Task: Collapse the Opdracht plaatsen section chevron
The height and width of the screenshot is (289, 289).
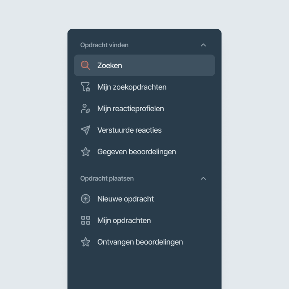Action: 203,178
